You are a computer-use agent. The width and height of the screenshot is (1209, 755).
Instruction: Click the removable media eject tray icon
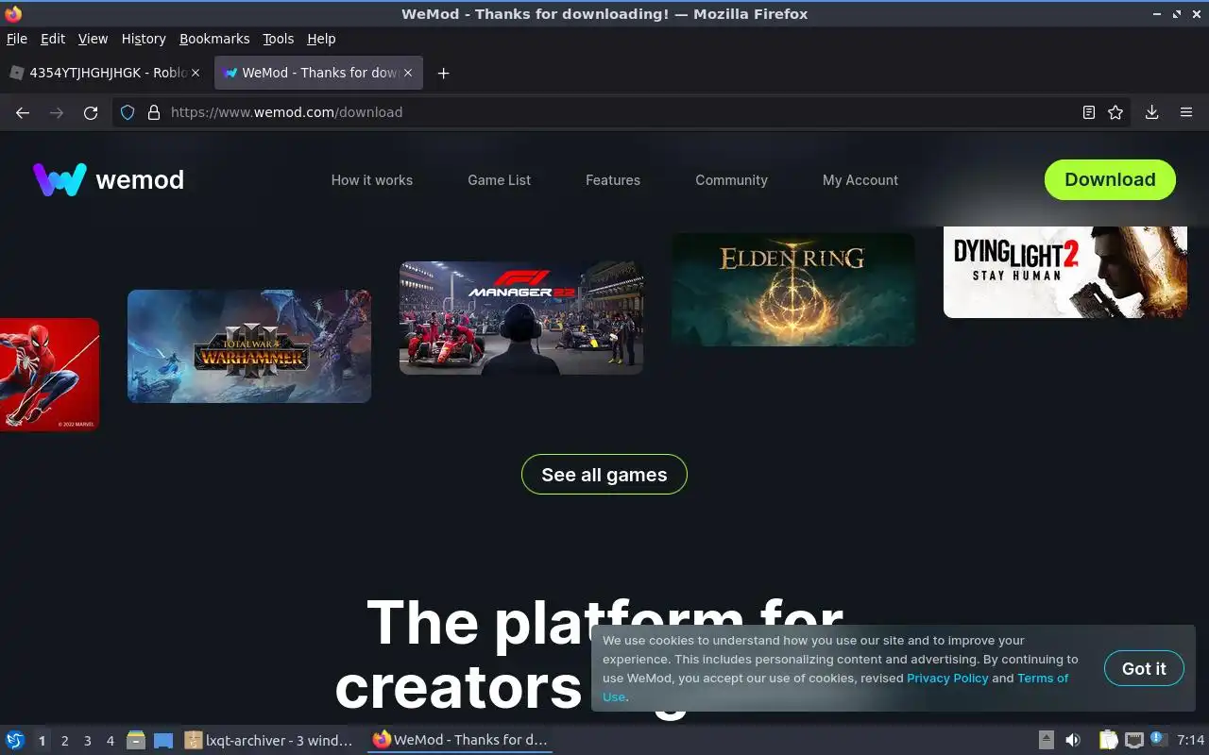point(1047,740)
